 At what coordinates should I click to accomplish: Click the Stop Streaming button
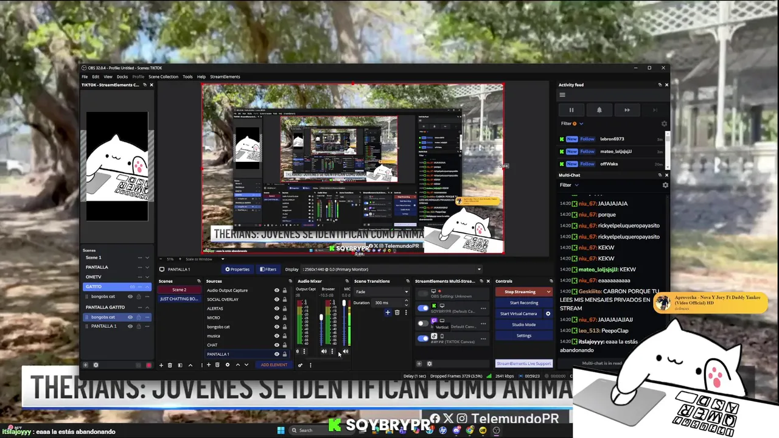(x=520, y=292)
